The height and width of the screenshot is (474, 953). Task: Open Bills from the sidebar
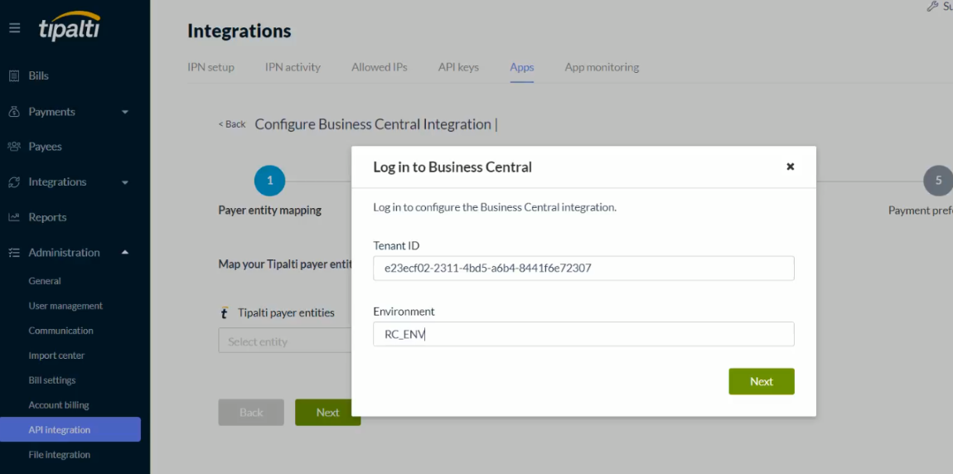38,75
